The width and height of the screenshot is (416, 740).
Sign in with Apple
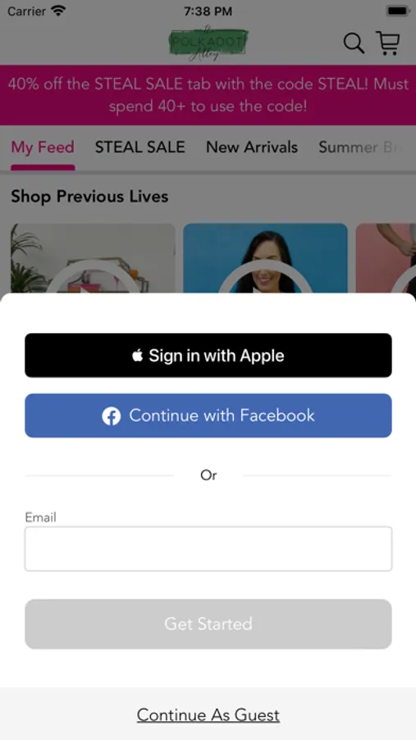click(208, 355)
